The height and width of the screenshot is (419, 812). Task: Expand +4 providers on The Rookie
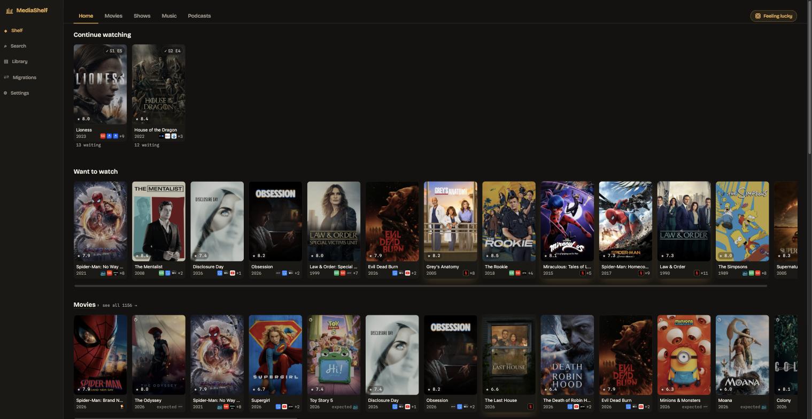click(x=530, y=273)
